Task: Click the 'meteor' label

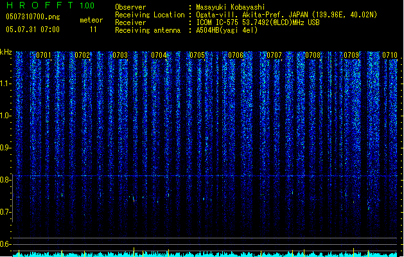Action: point(91,20)
